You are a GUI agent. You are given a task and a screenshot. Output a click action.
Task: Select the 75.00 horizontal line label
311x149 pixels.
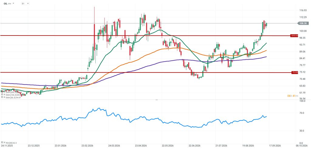coord(295,73)
